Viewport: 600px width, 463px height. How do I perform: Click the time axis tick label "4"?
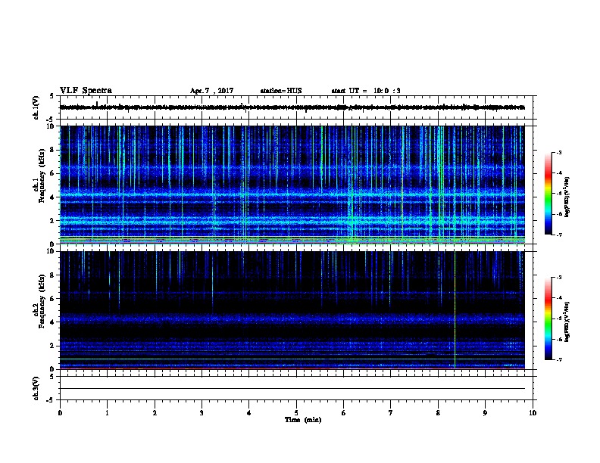[249, 413]
